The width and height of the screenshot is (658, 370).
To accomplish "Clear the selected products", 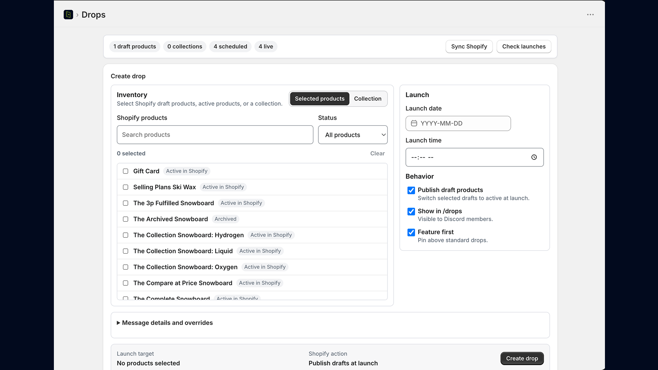I will 378,153.
